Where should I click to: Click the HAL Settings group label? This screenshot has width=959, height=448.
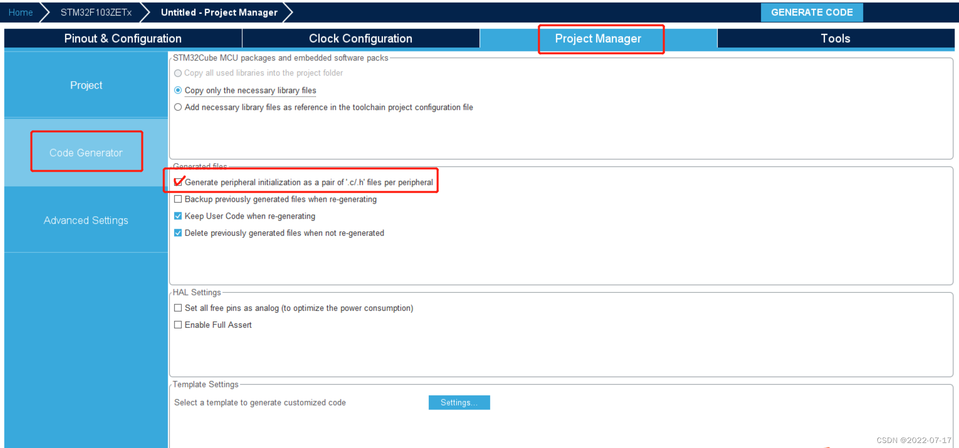tap(197, 292)
